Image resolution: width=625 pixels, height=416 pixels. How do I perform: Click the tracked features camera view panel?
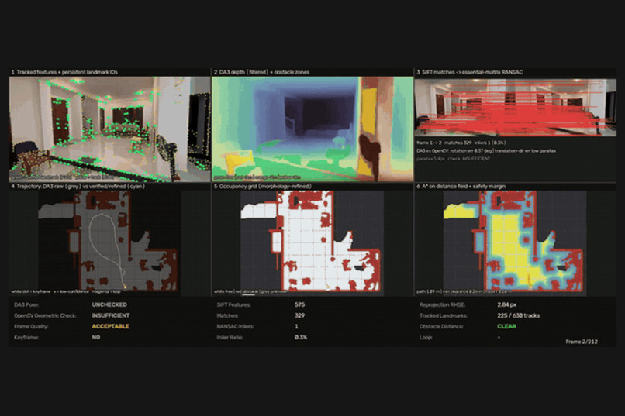tap(109, 129)
